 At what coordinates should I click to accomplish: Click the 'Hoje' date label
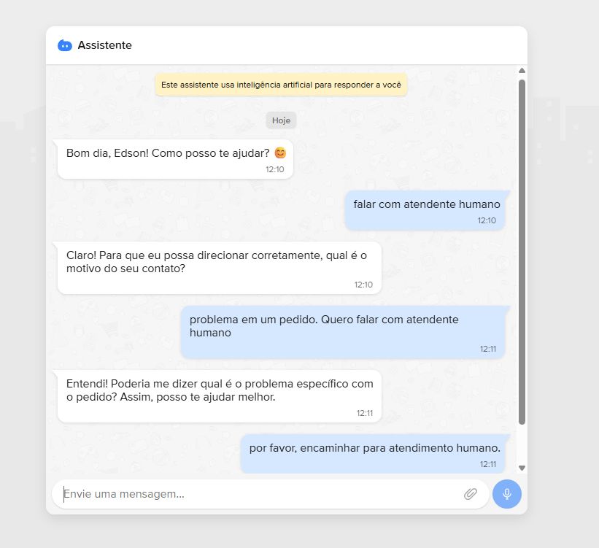coord(281,120)
